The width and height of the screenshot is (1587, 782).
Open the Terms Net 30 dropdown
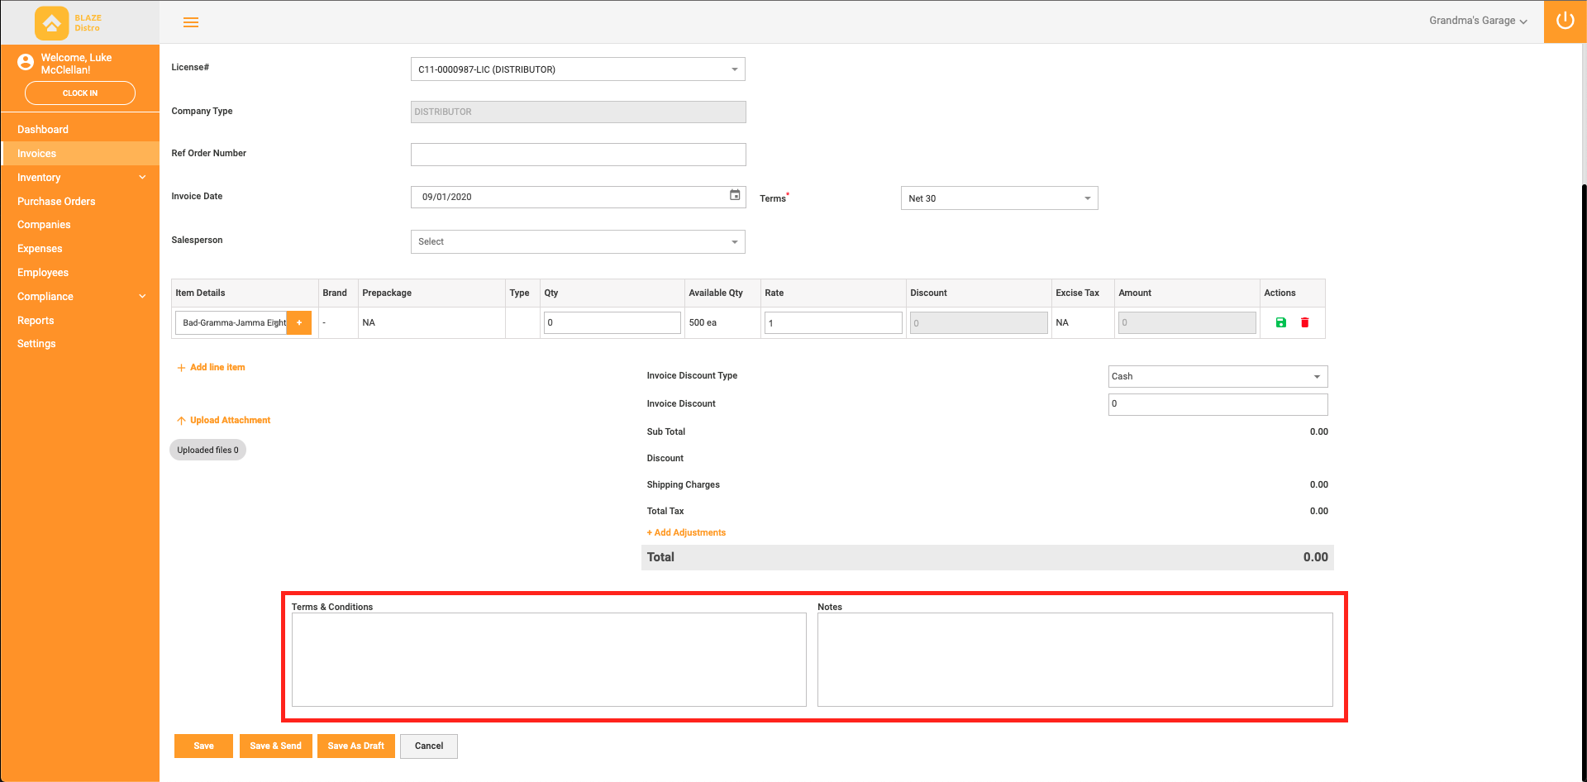[x=998, y=198]
